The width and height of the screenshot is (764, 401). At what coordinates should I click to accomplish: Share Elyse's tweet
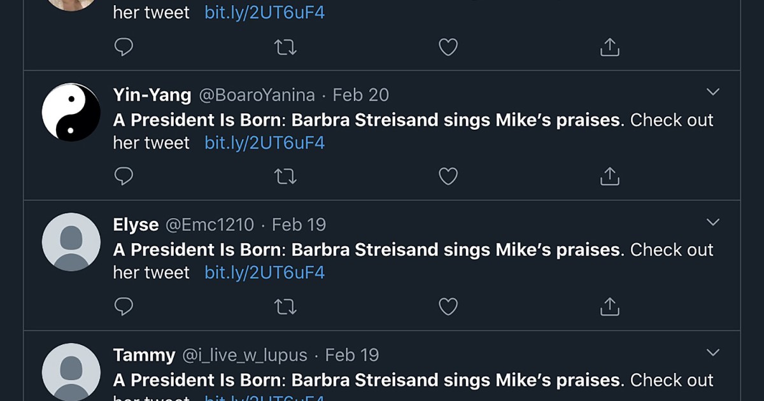610,306
